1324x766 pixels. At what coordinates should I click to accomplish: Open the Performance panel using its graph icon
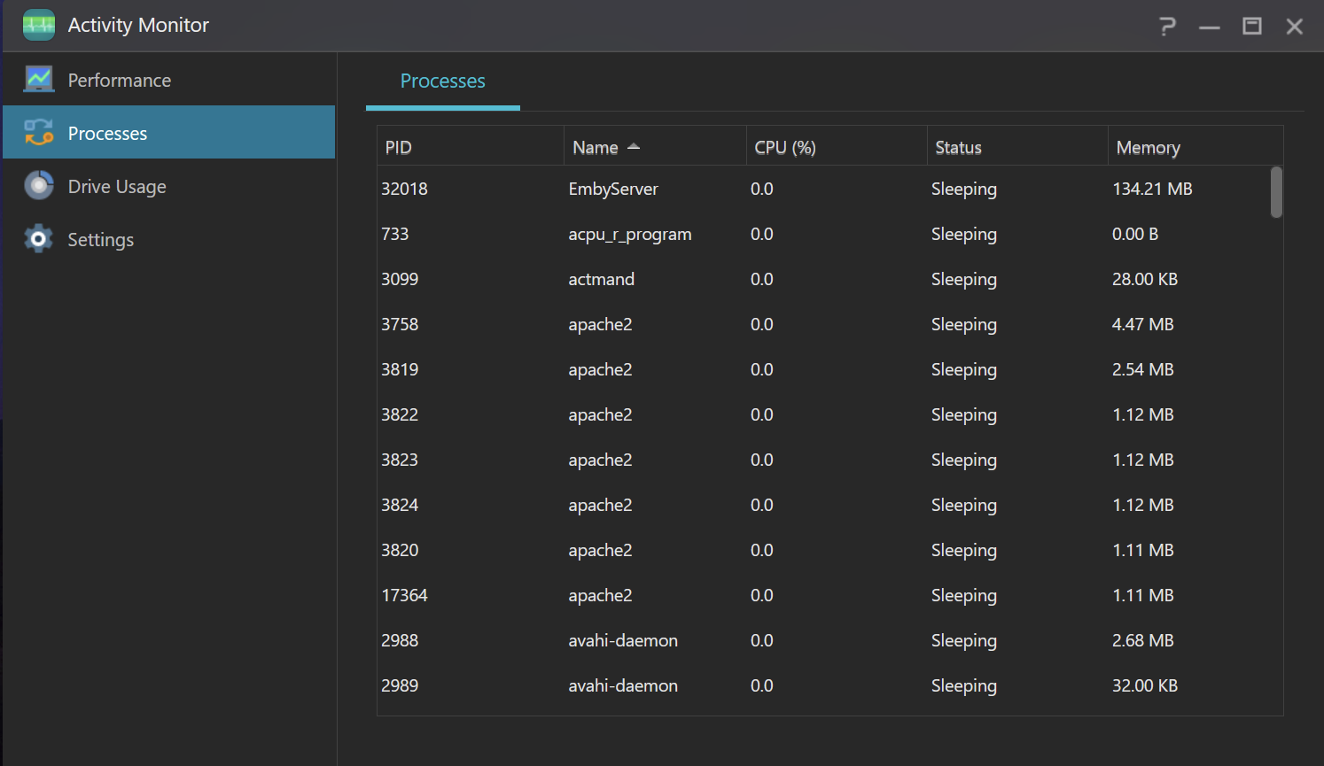pos(39,79)
